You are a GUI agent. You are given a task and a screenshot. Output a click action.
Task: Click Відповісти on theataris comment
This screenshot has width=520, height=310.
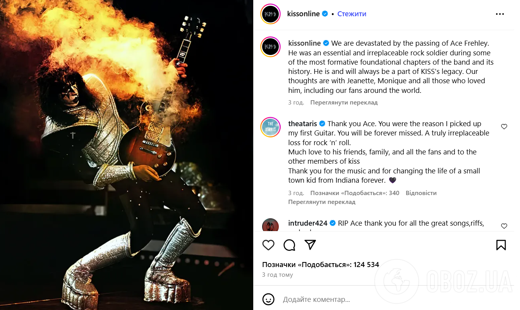[421, 193]
